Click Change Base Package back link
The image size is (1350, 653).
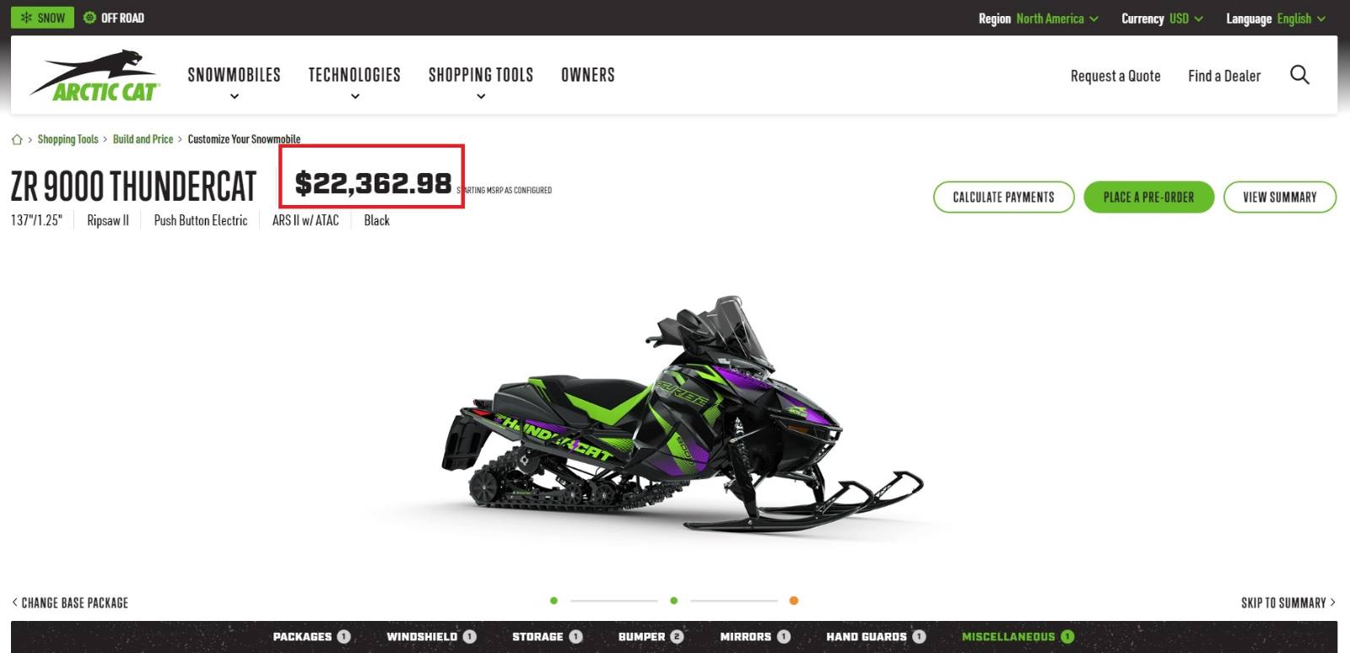click(70, 602)
